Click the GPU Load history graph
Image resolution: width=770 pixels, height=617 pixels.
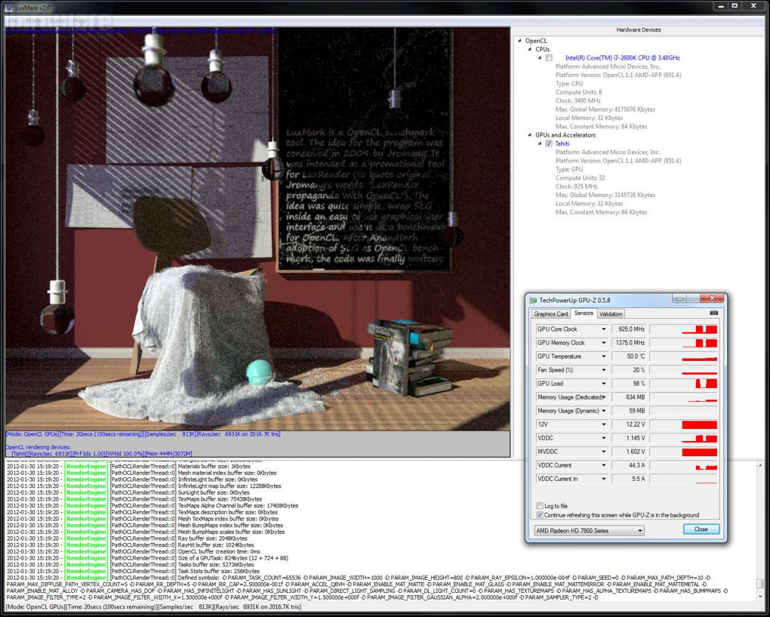coord(684,384)
